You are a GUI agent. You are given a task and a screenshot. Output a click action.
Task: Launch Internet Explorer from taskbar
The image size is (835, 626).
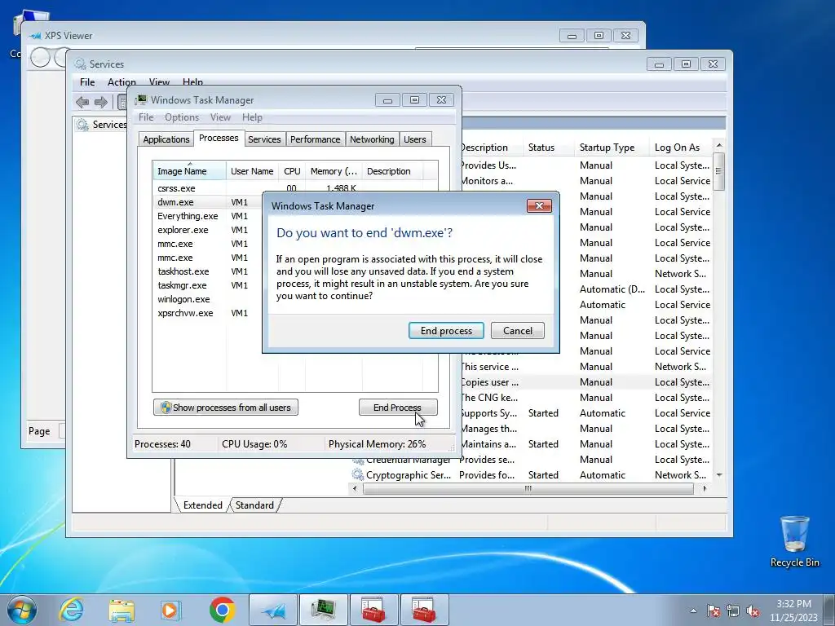tap(72, 610)
